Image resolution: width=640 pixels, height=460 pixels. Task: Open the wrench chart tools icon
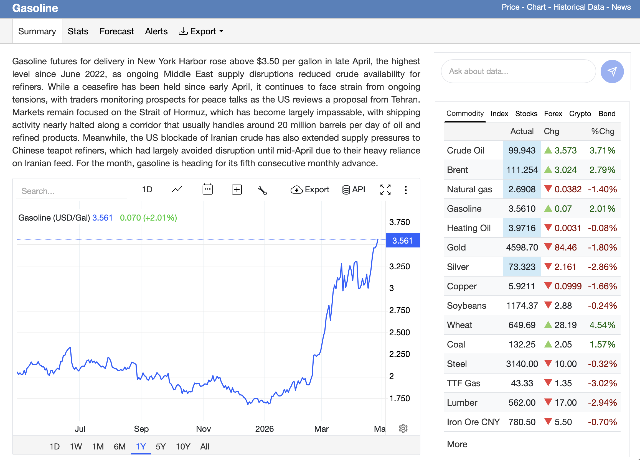[x=262, y=190]
